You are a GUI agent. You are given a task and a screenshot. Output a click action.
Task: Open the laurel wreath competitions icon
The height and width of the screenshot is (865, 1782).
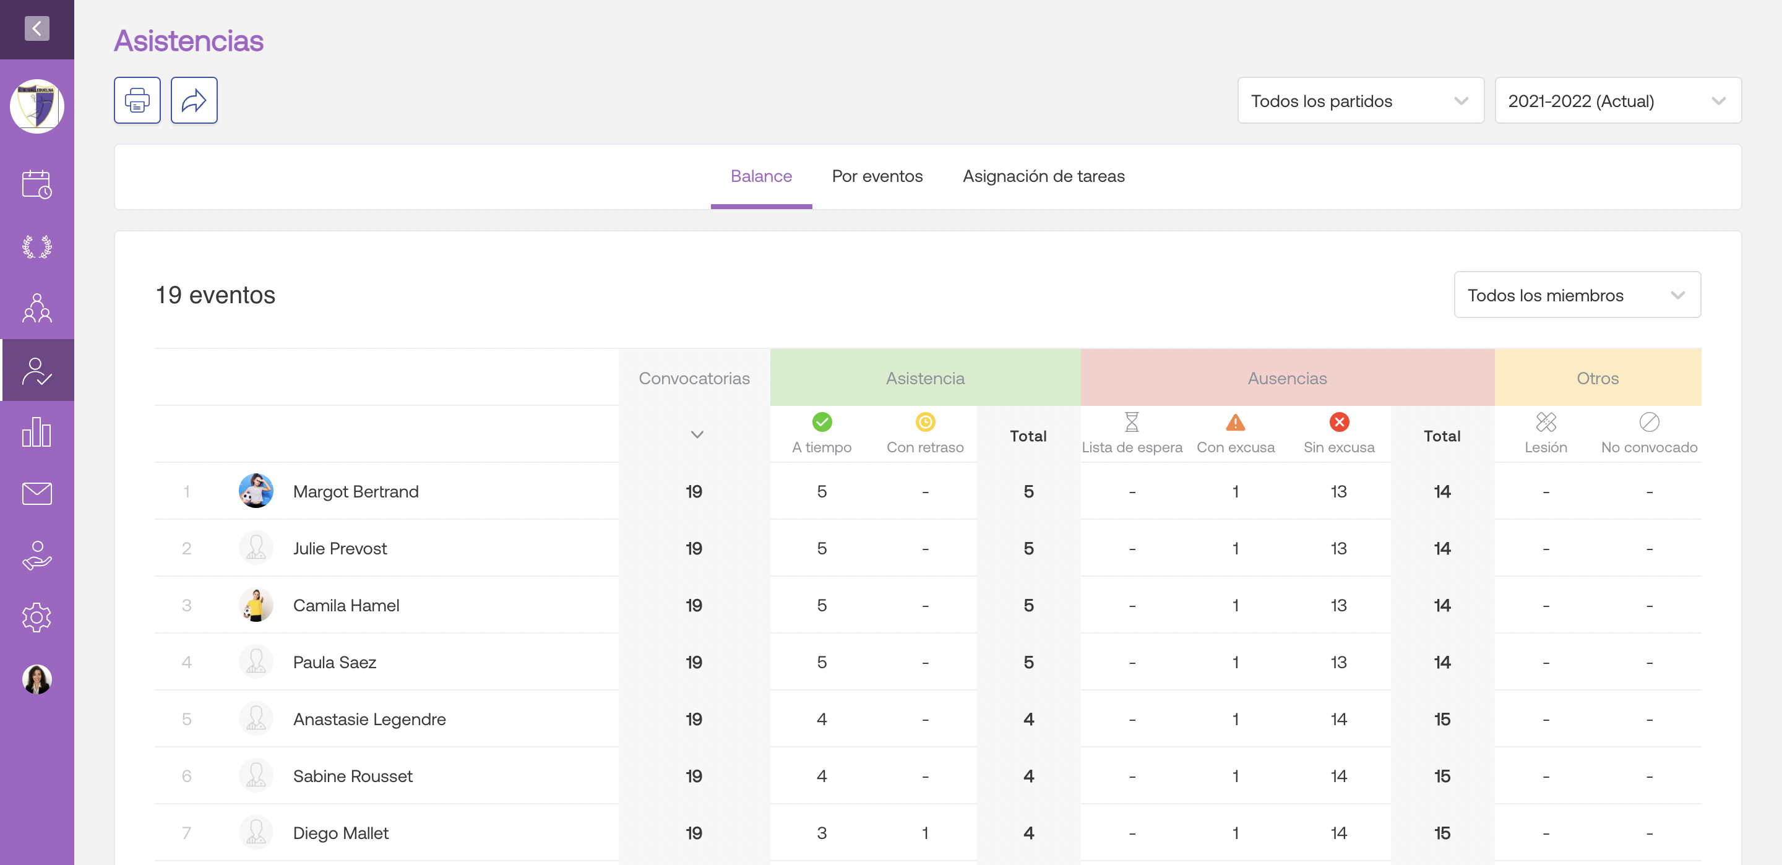[x=37, y=246]
